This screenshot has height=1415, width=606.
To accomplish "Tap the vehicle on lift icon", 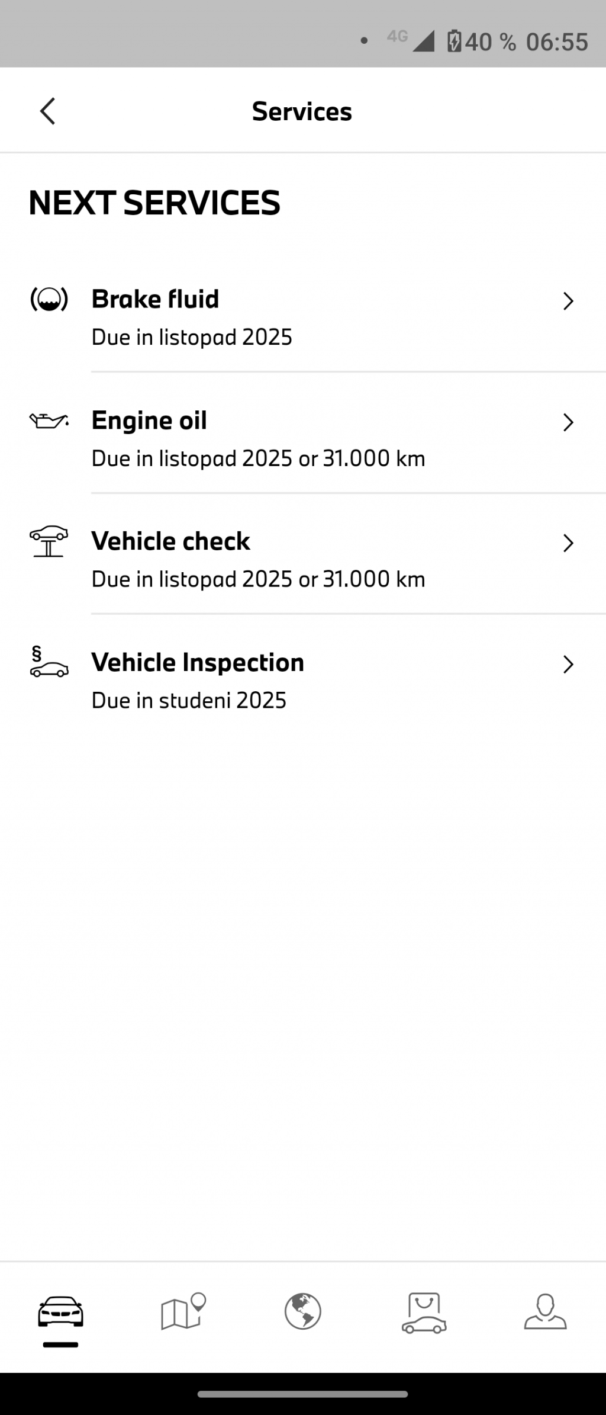I will coord(49,541).
